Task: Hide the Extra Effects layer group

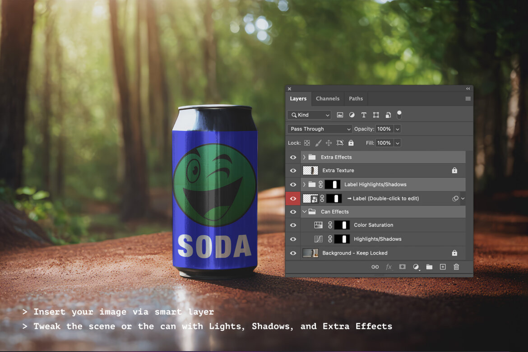Action: coord(293,157)
